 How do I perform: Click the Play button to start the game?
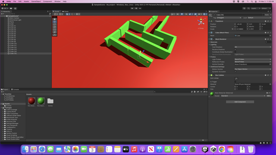[132, 8]
